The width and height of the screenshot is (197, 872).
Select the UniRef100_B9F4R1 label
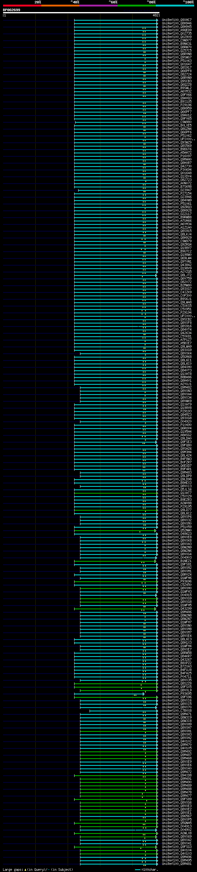(x=177, y=469)
